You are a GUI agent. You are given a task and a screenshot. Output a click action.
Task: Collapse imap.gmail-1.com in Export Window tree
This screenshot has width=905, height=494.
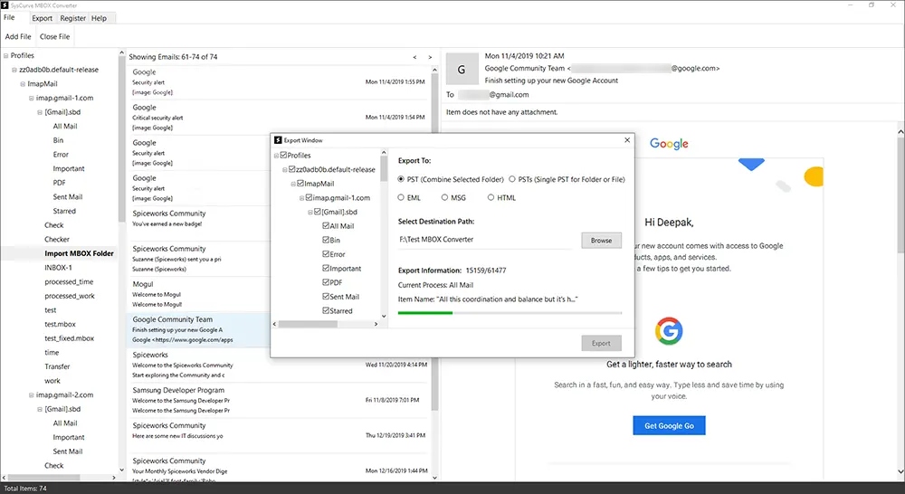[x=302, y=198]
